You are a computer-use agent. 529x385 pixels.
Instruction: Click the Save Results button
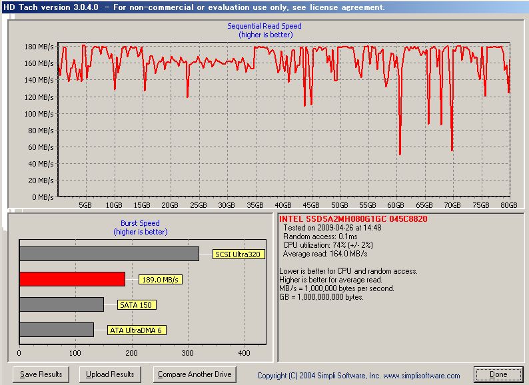(x=41, y=374)
